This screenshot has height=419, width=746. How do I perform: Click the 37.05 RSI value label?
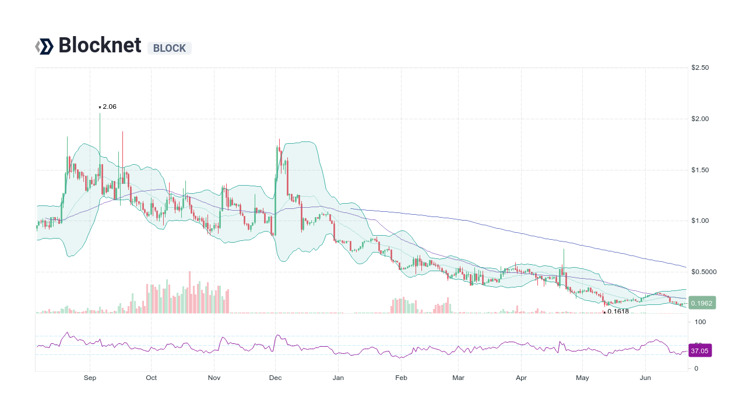point(700,351)
